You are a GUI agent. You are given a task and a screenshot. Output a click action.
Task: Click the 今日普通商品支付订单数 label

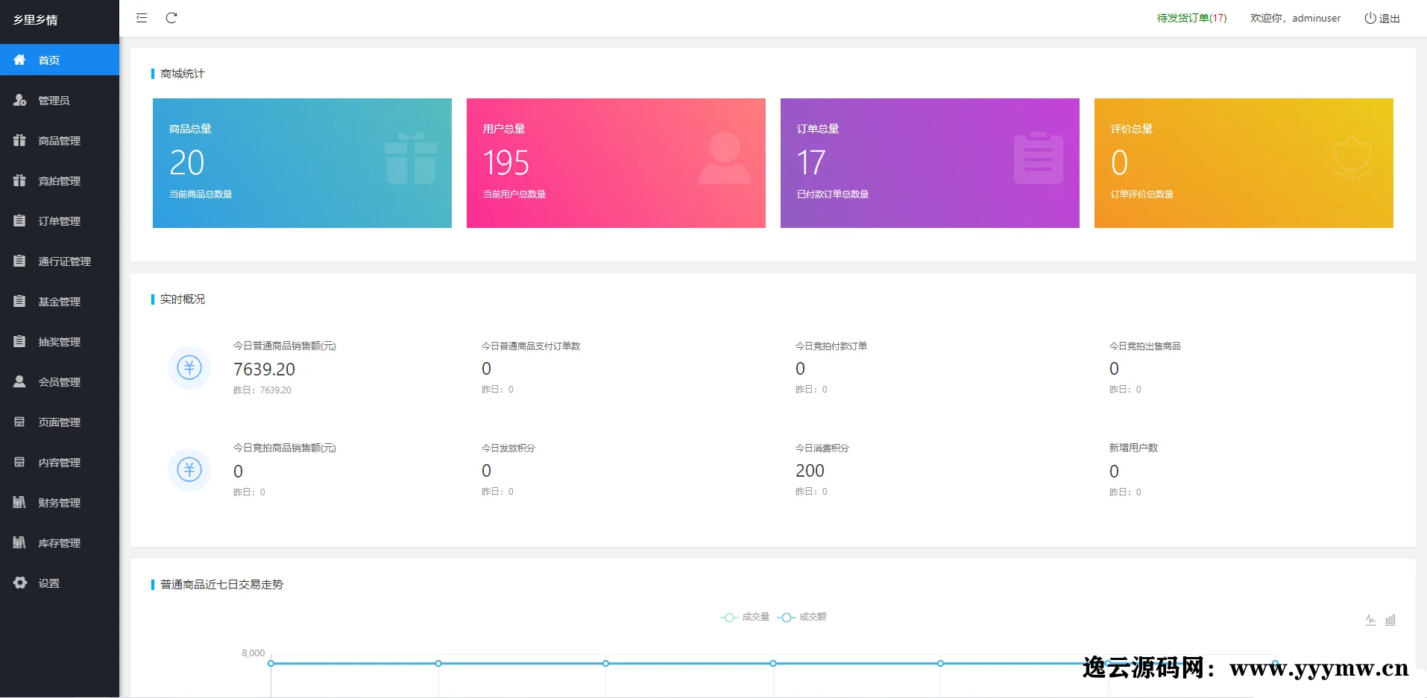[531, 346]
